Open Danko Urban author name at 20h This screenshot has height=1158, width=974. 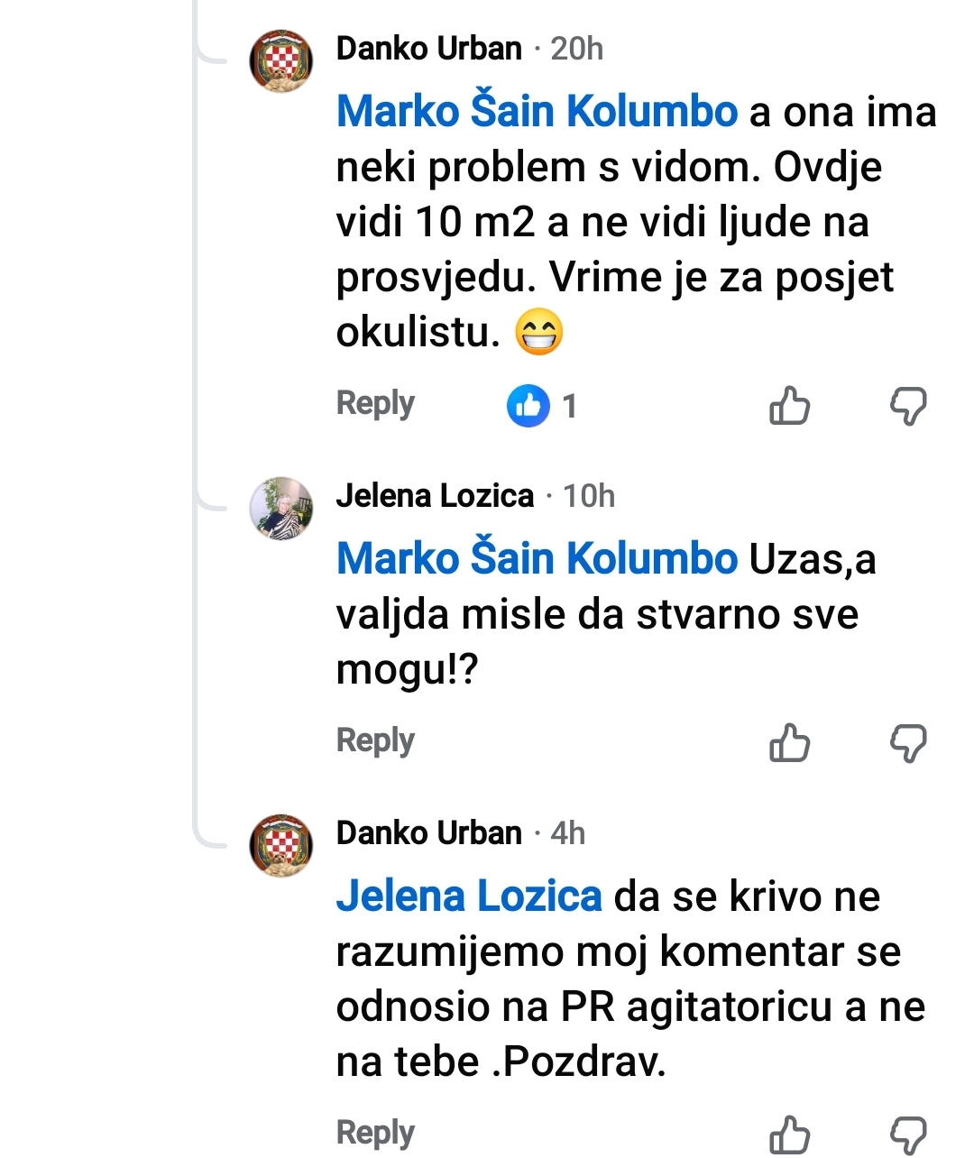(x=429, y=49)
